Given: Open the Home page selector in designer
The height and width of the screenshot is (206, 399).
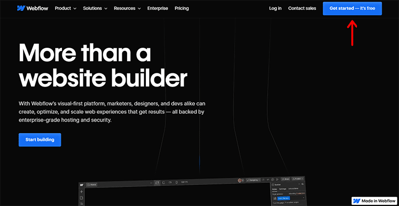Looking at the screenshot, I should point(91,185).
